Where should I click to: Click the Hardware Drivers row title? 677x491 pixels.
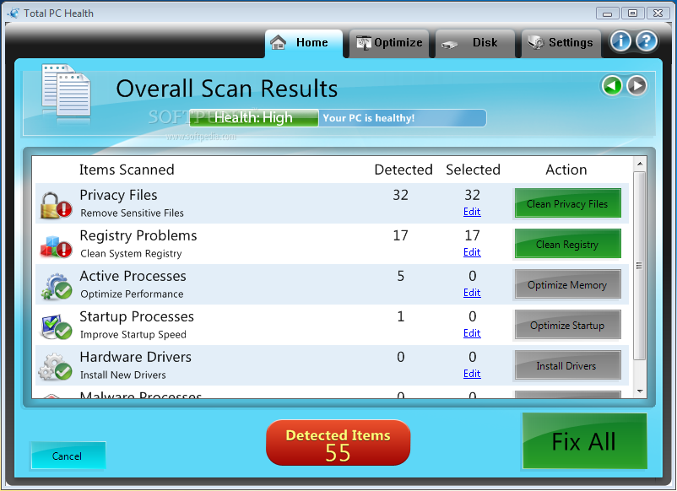click(x=136, y=357)
